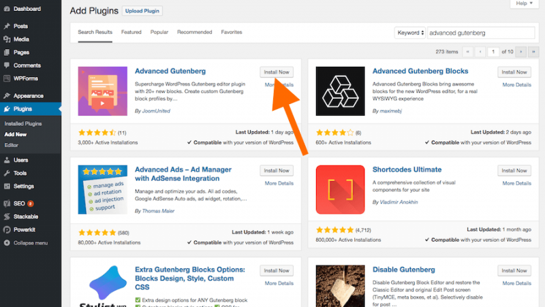545x307 pixels.
Task: Go to next page of results
Action: click(x=520, y=52)
